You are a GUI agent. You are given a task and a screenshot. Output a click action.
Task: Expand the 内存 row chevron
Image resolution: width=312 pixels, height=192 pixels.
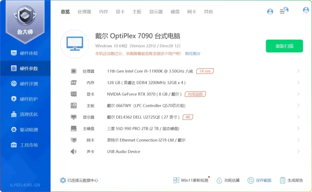click(x=298, y=83)
